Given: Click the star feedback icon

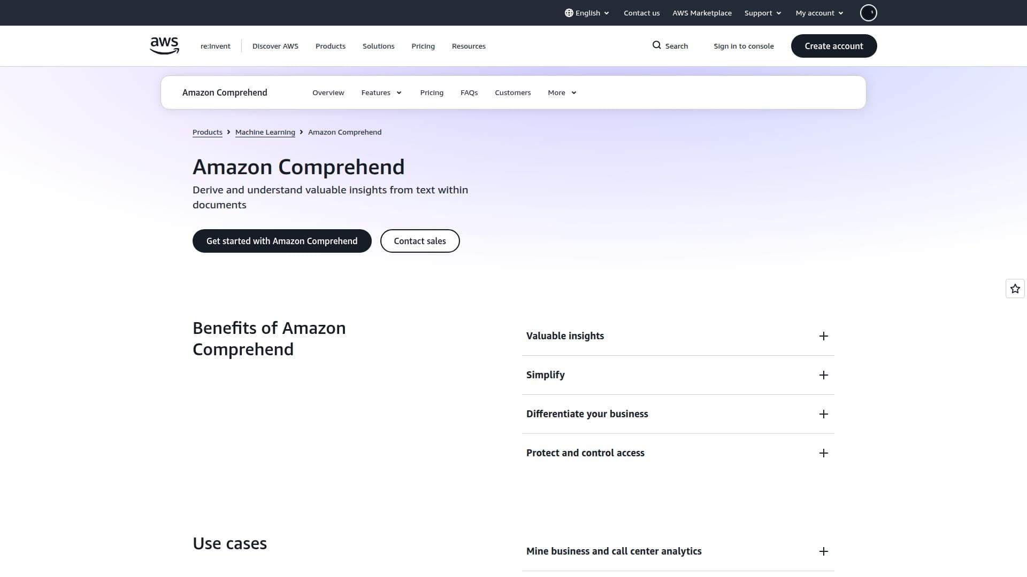Looking at the screenshot, I should pos(1015,289).
